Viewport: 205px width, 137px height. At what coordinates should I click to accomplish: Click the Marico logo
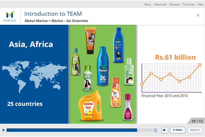click(x=10, y=17)
